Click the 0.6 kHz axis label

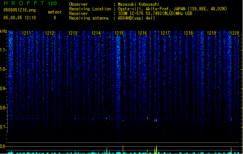pyautogui.click(x=3, y=146)
